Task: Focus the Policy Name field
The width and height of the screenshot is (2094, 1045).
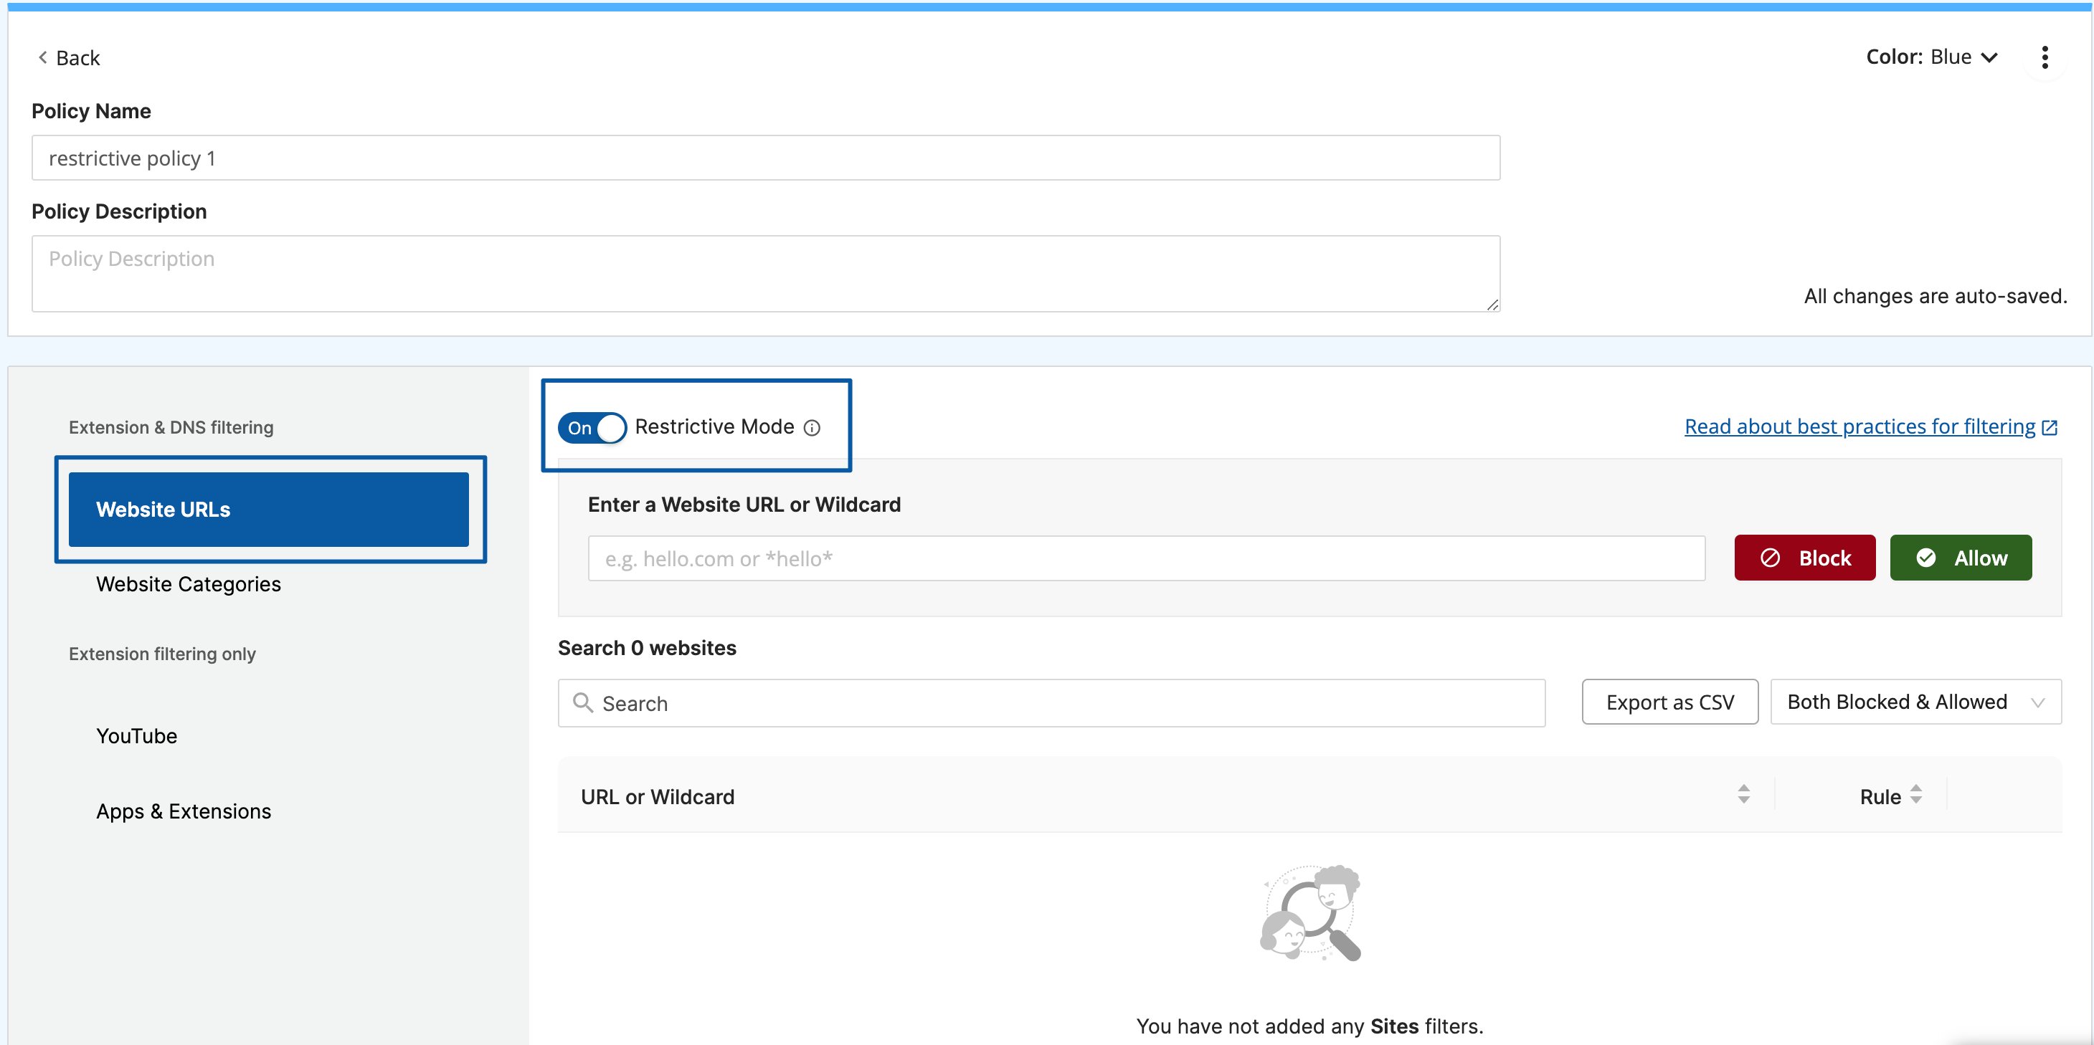Action: point(766,158)
